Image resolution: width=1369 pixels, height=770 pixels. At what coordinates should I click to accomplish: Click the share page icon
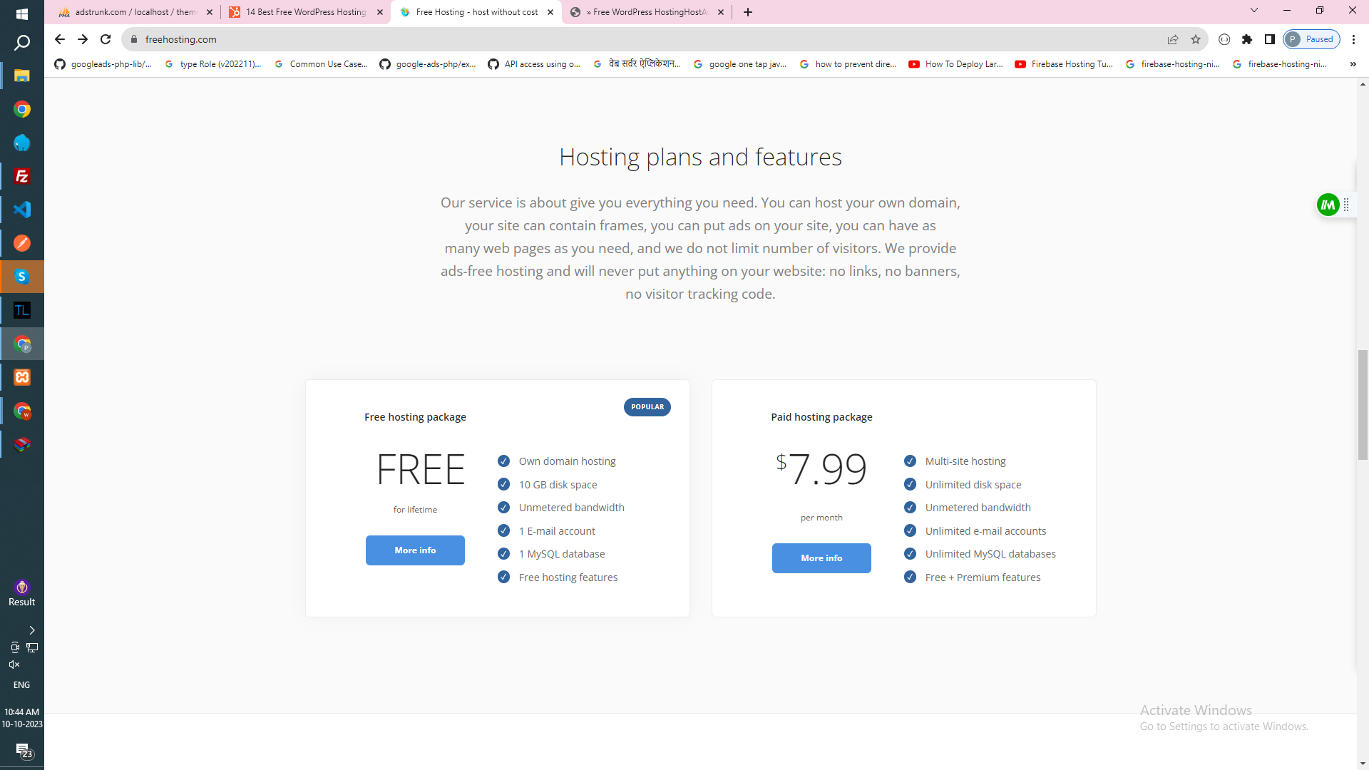click(x=1173, y=39)
